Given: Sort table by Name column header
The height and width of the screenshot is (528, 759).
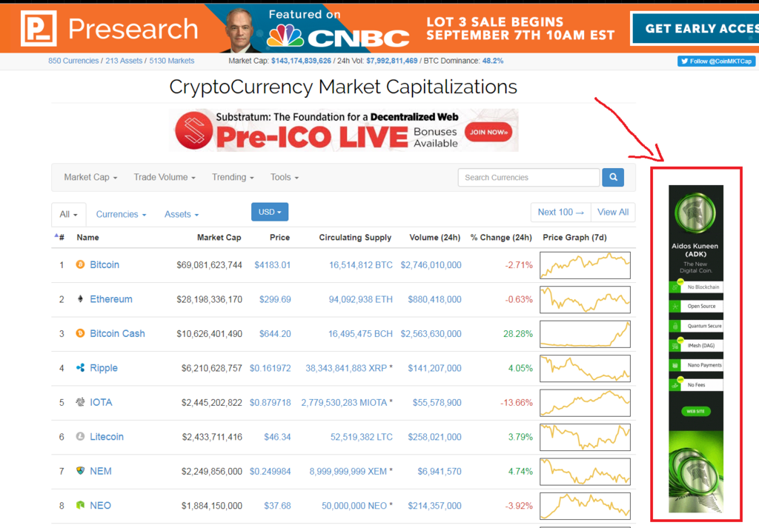Looking at the screenshot, I should pos(87,238).
